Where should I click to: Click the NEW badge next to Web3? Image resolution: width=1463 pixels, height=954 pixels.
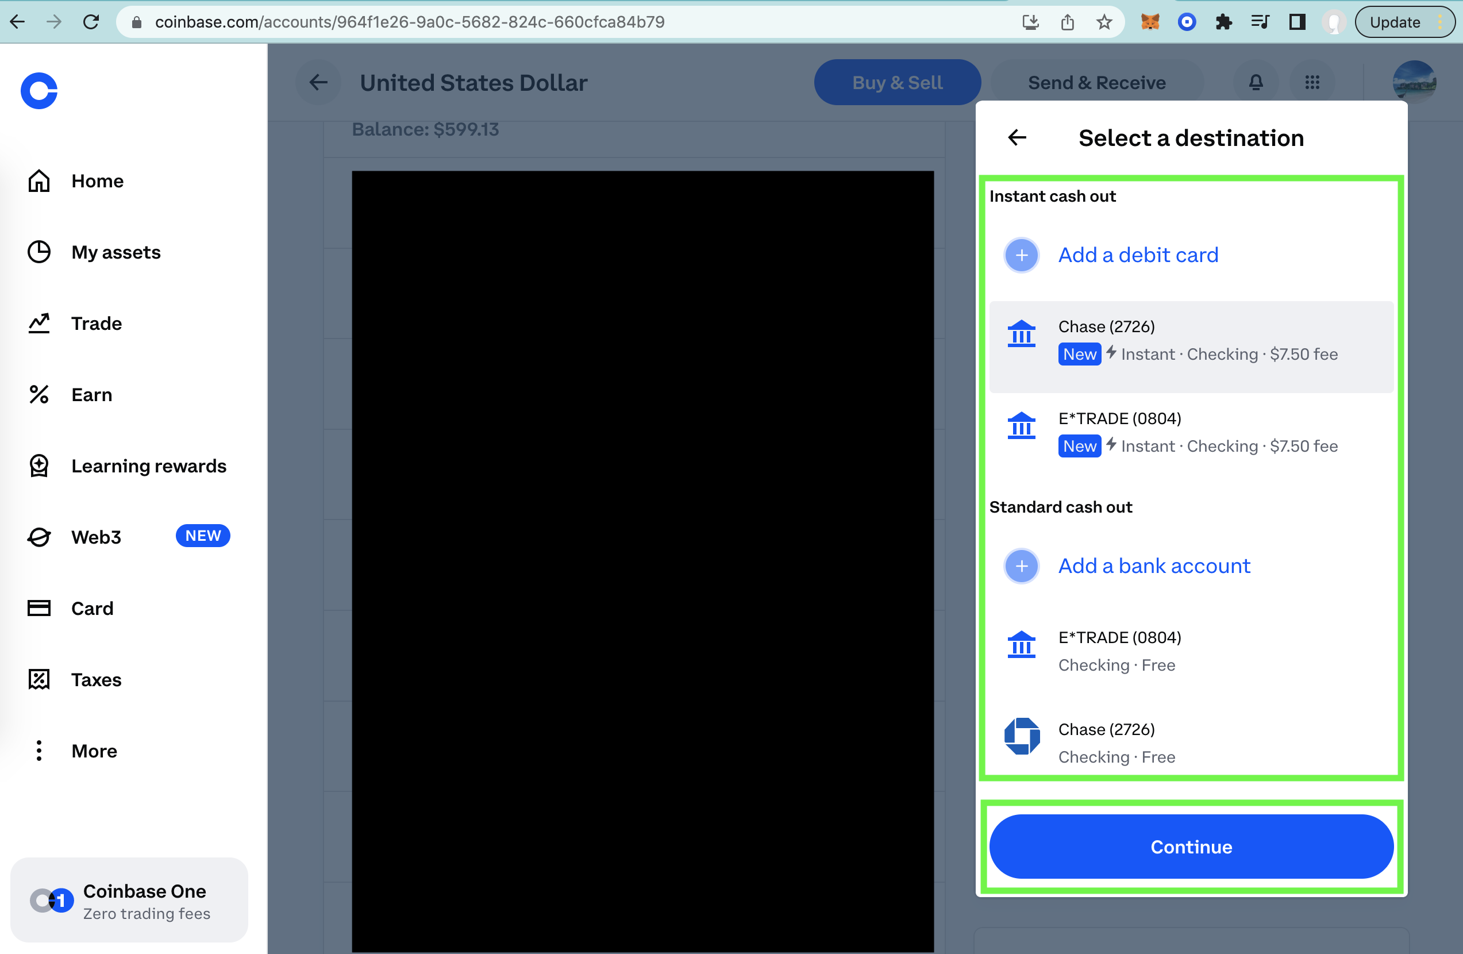tap(203, 536)
